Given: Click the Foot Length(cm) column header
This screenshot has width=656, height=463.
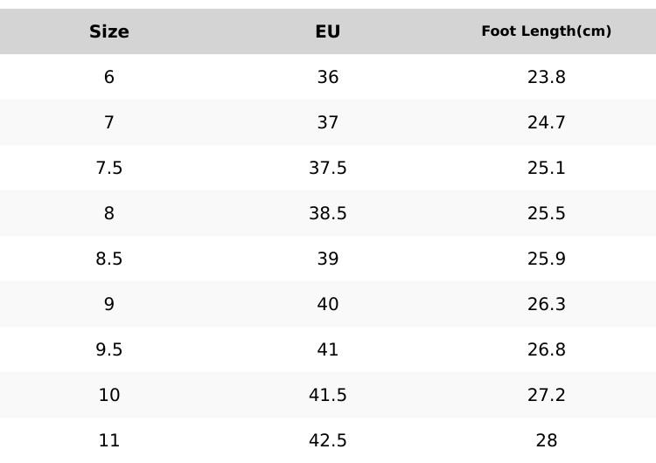Looking at the screenshot, I should [x=547, y=31].
